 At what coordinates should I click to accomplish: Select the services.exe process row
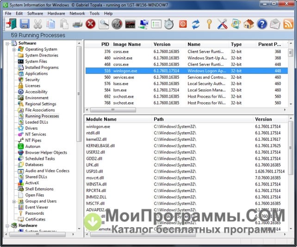point(186,77)
